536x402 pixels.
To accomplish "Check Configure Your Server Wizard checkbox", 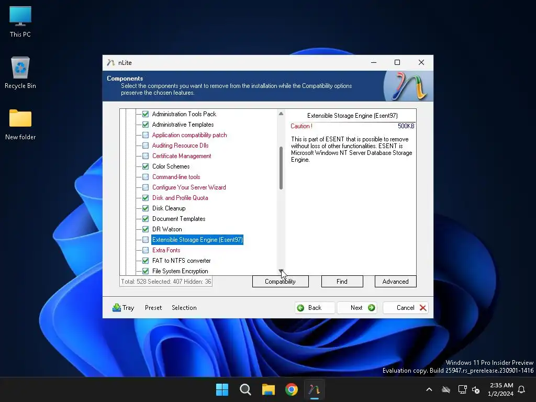I will point(146,187).
